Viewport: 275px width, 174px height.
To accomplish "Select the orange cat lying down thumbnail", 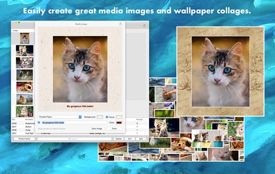I will click(25, 99).
